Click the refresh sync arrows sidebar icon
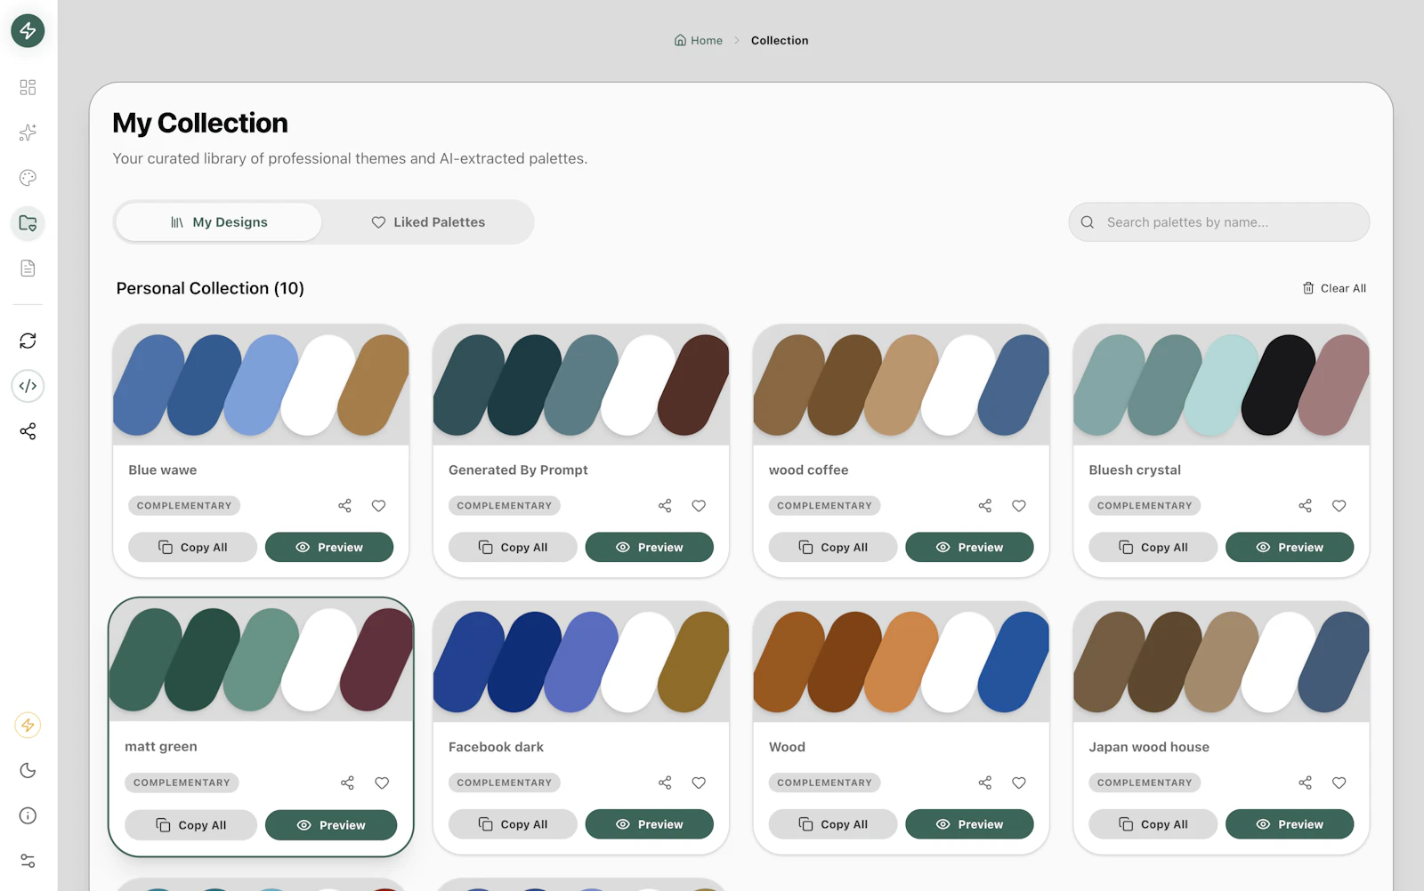 [x=28, y=341]
